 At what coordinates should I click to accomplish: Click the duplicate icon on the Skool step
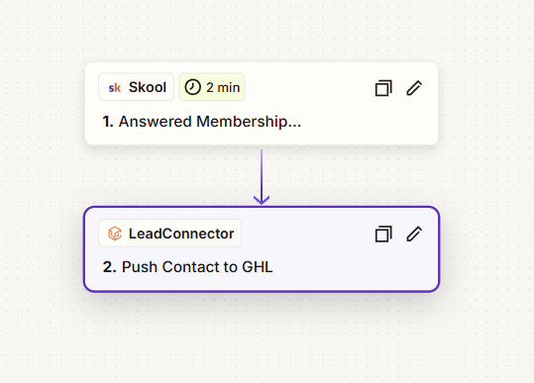coord(383,88)
